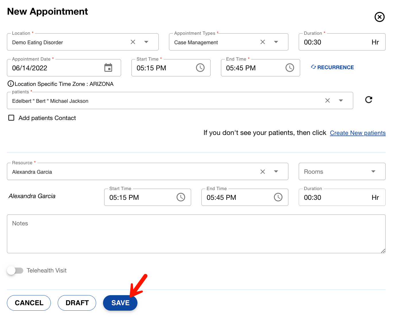The image size is (400, 321).
Task: Expand the Appointment Types dropdown
Action: coord(276,42)
